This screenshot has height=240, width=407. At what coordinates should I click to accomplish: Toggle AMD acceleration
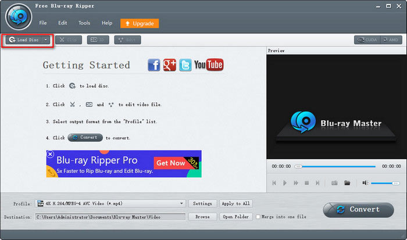[x=391, y=40]
